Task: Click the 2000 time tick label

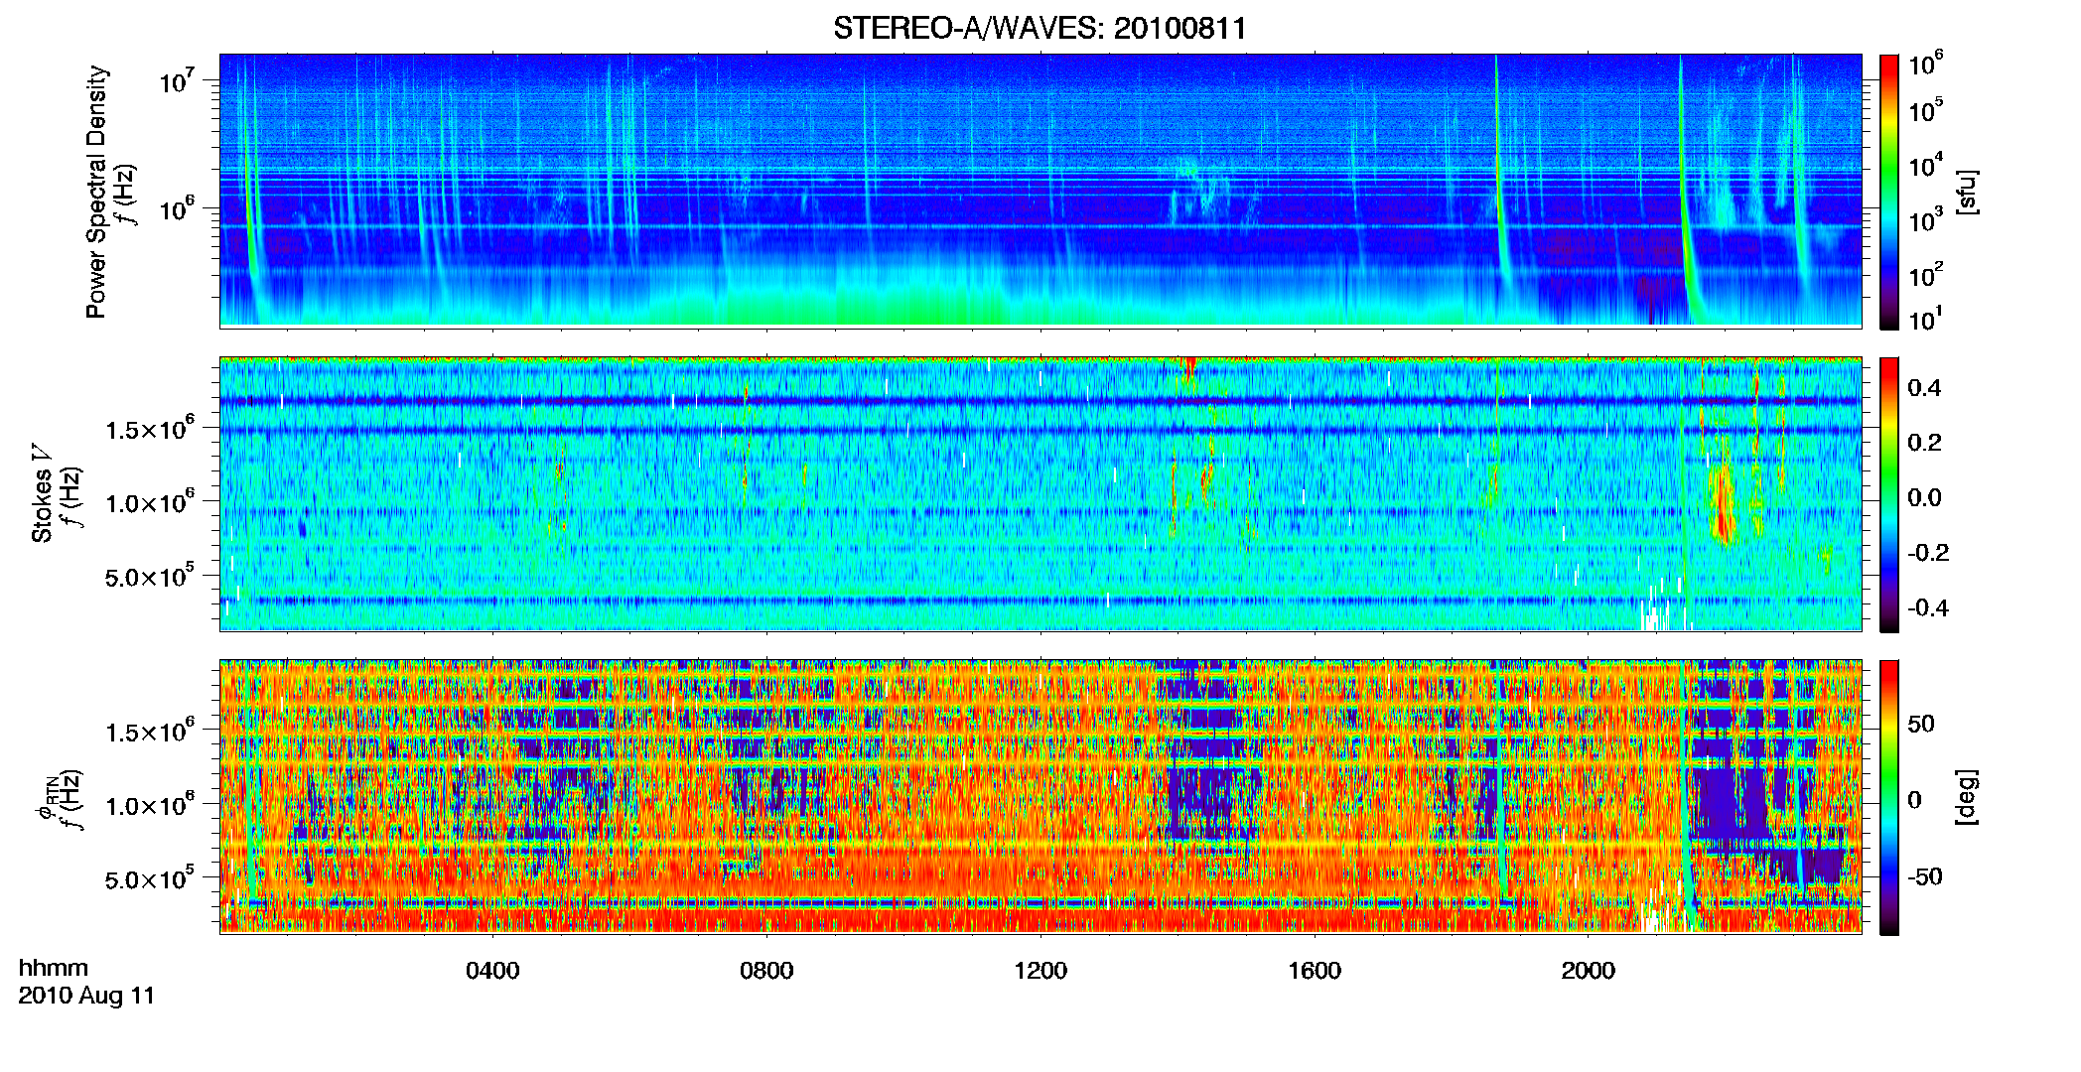Action: (1589, 971)
